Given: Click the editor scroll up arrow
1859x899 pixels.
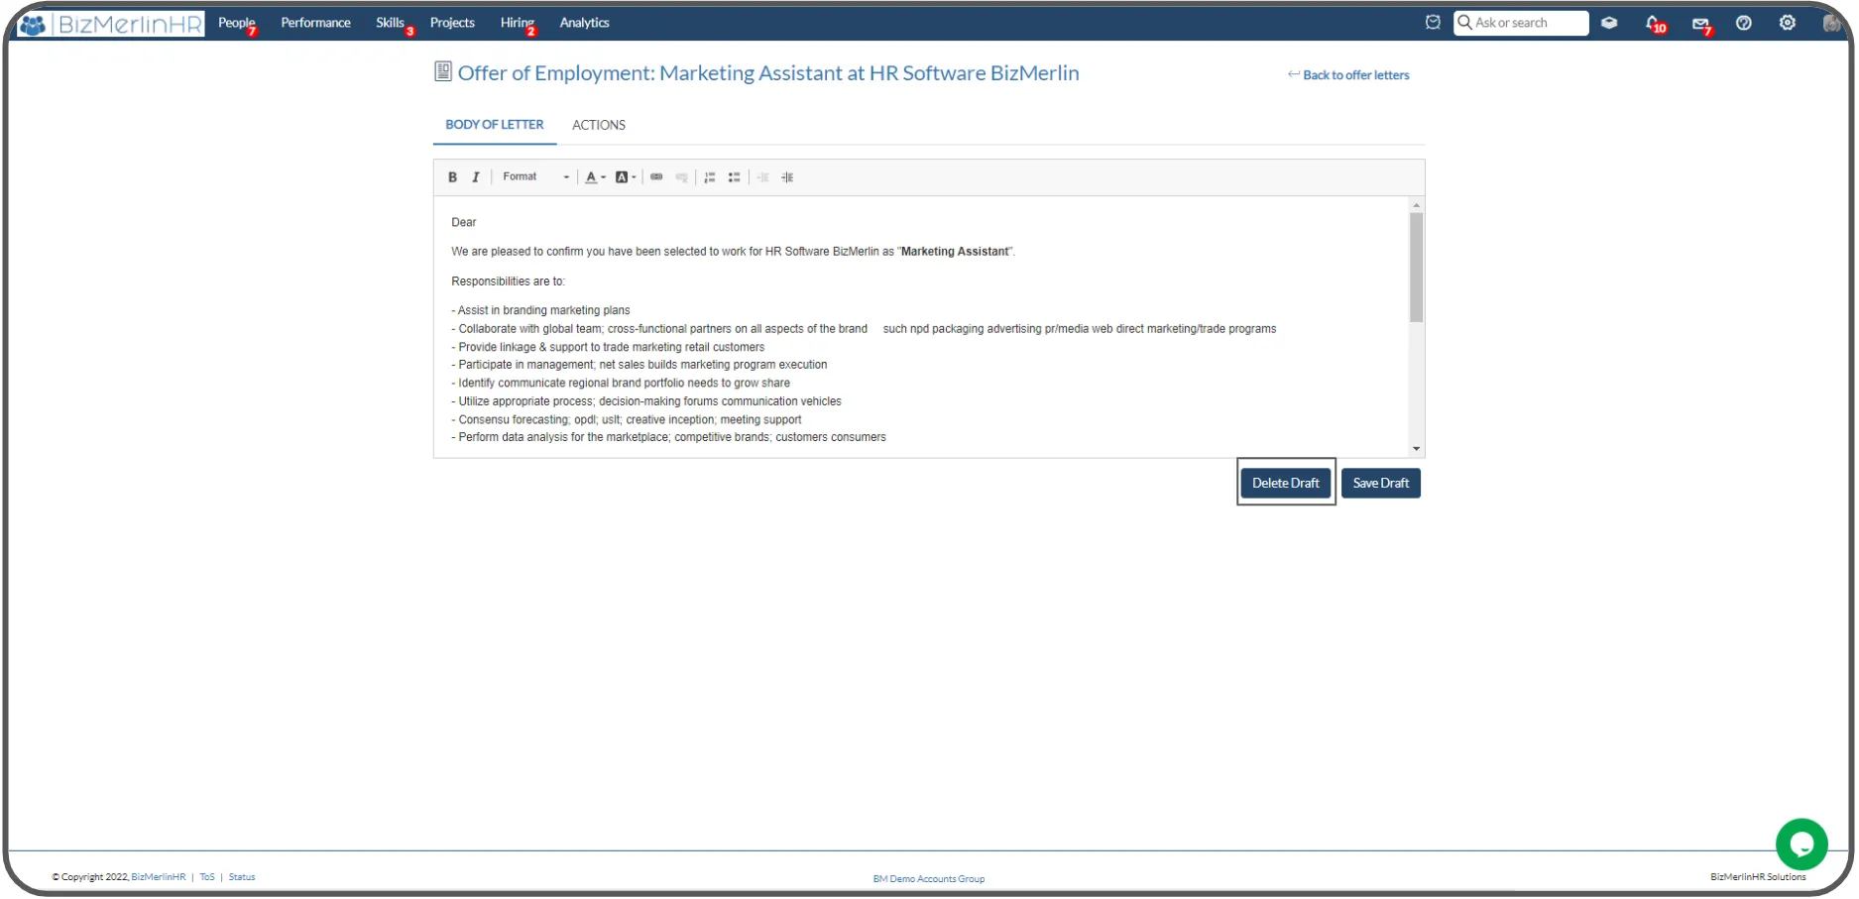Looking at the screenshot, I should (1417, 205).
